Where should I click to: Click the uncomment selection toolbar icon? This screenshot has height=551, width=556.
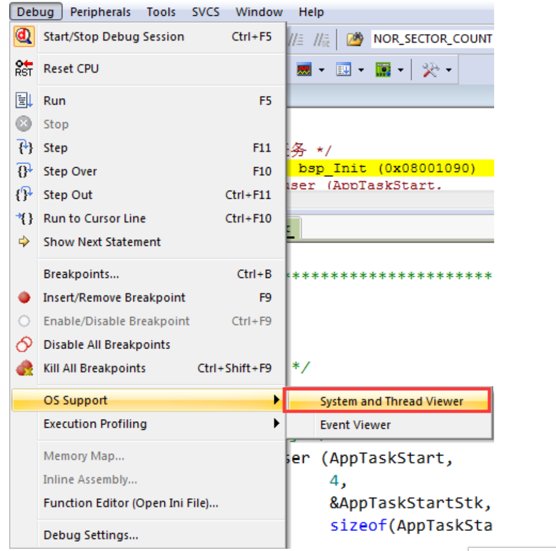pos(322,40)
